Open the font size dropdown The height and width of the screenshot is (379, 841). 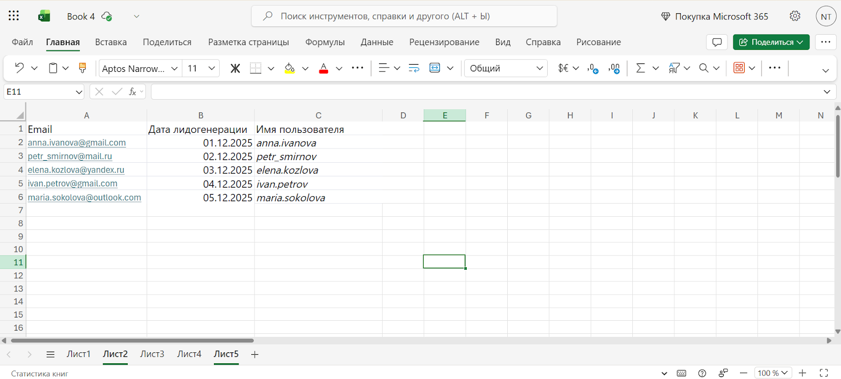[211, 68]
